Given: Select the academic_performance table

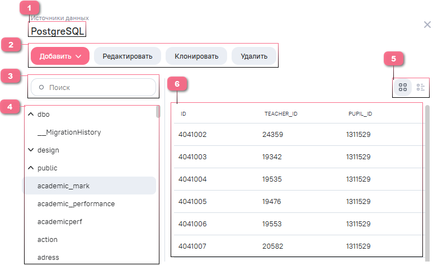Looking at the screenshot, I should click(x=76, y=204).
